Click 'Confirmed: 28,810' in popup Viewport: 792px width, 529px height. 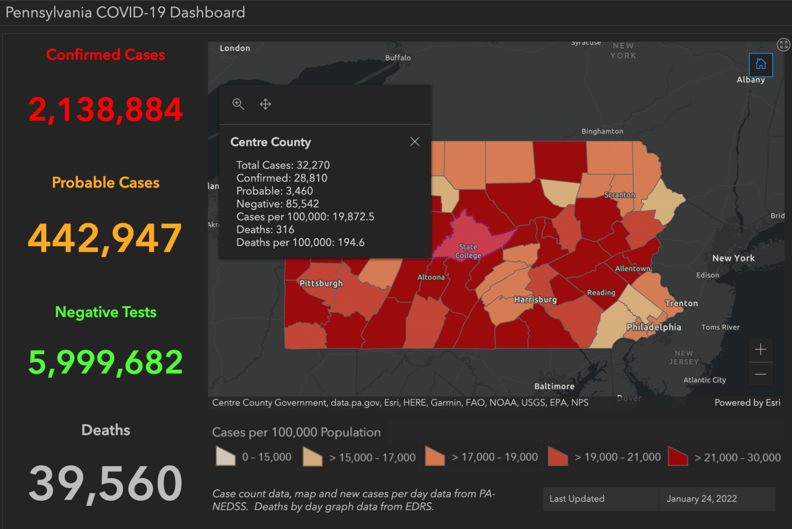click(282, 178)
